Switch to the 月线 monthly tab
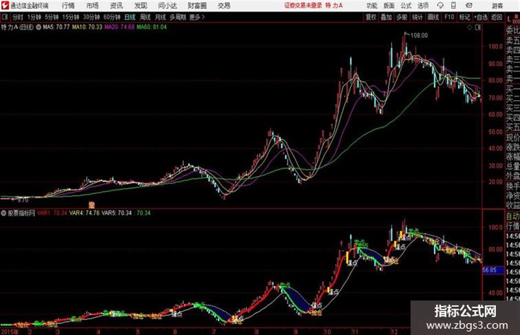 161,17
